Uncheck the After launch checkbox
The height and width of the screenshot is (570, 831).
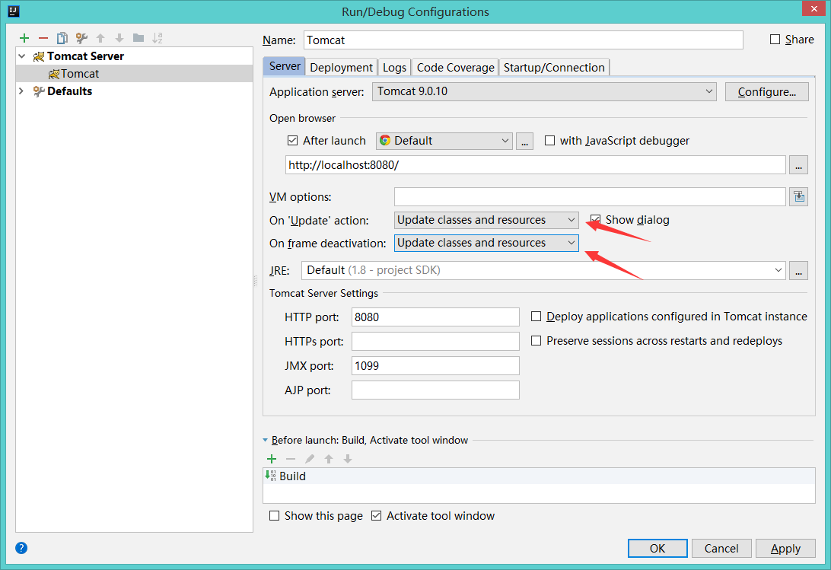pos(292,141)
